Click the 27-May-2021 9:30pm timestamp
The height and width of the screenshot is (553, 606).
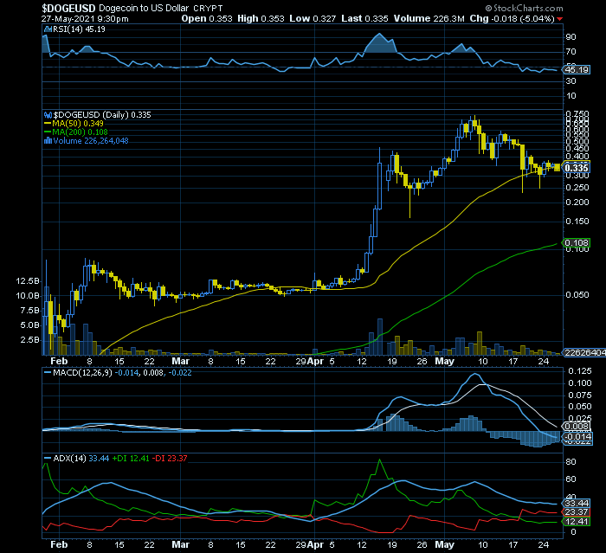(x=85, y=18)
